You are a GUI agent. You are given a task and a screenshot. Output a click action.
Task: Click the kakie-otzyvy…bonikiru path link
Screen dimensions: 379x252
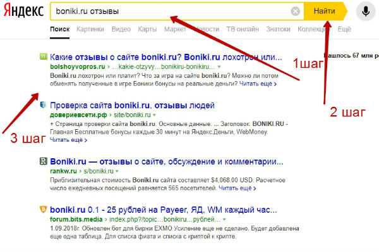pyautogui.click(x=164, y=66)
